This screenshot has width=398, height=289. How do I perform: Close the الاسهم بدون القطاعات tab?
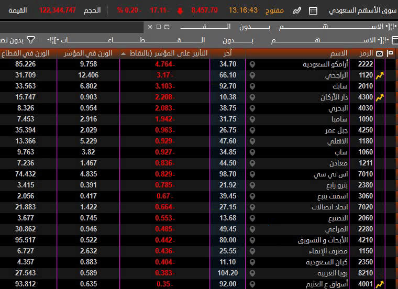[150, 27]
